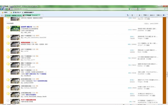Open a new blank tab
The height and width of the screenshot is (105, 168).
(x=42, y=15)
